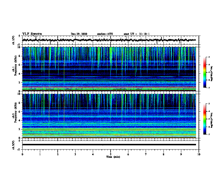The width and height of the screenshot is (224, 173).
Task: Click the "5" upper tick on ch.3(V) axis
Action: [x=19, y=141]
